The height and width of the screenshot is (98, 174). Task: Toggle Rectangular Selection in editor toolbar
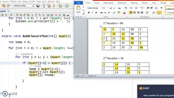[x=32, y=15]
